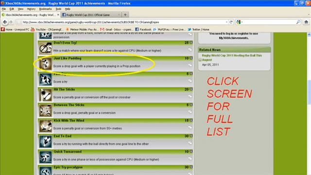Click the YouTube bookmark in bookmarks bar

(47, 29)
